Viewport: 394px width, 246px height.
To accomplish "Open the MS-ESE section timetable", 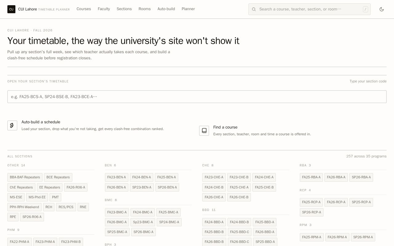I will pyautogui.click(x=16, y=197).
